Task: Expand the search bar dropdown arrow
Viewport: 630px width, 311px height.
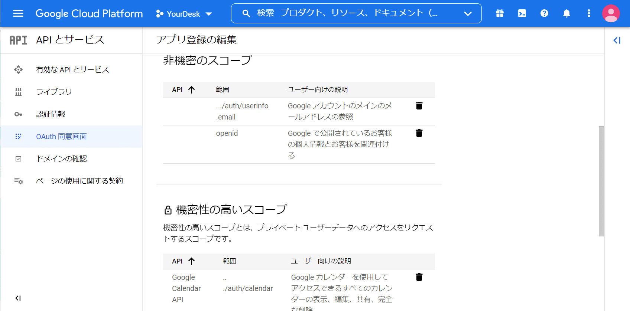Action: tap(468, 14)
